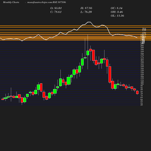151x151 pixels.
Task: Click the 159 price axis label
Action: 142,63
